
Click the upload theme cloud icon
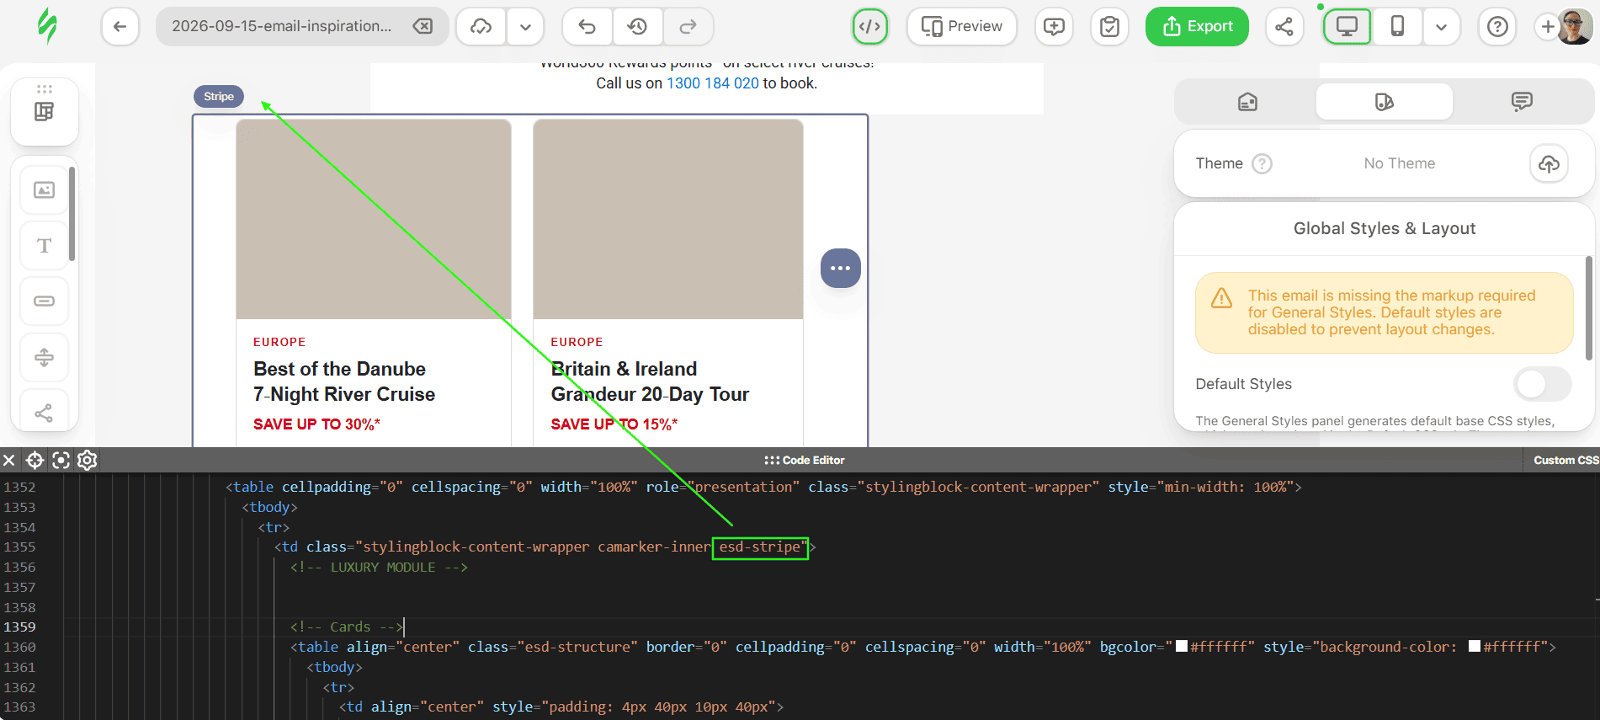tap(1549, 163)
